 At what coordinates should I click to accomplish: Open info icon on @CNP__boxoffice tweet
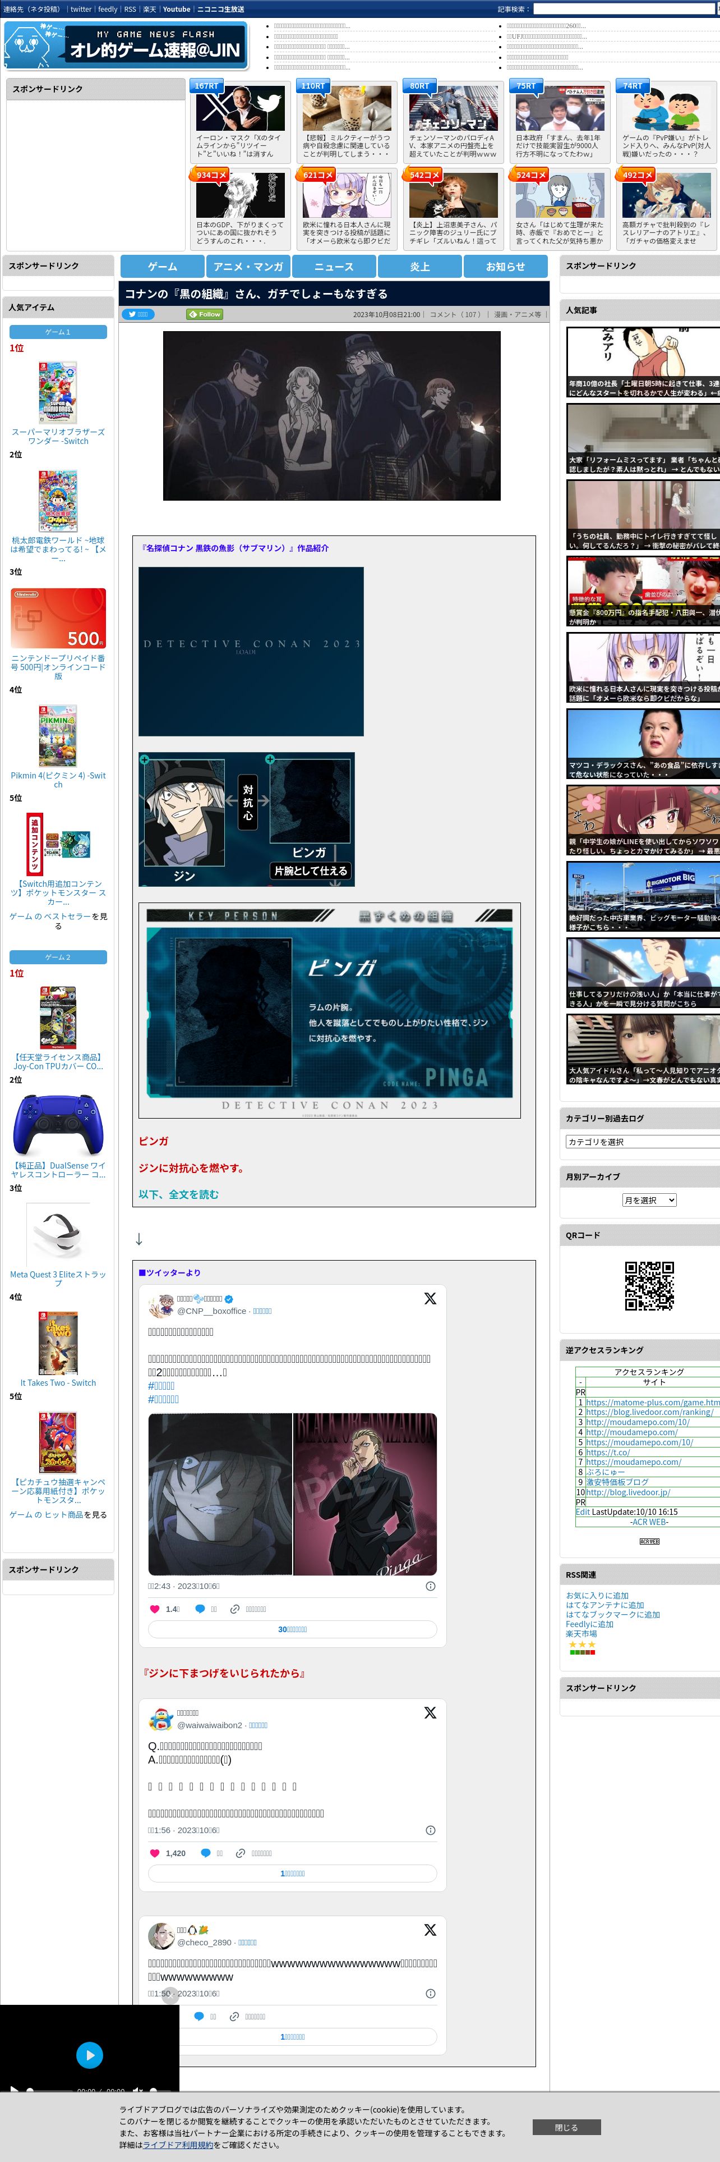click(430, 1586)
